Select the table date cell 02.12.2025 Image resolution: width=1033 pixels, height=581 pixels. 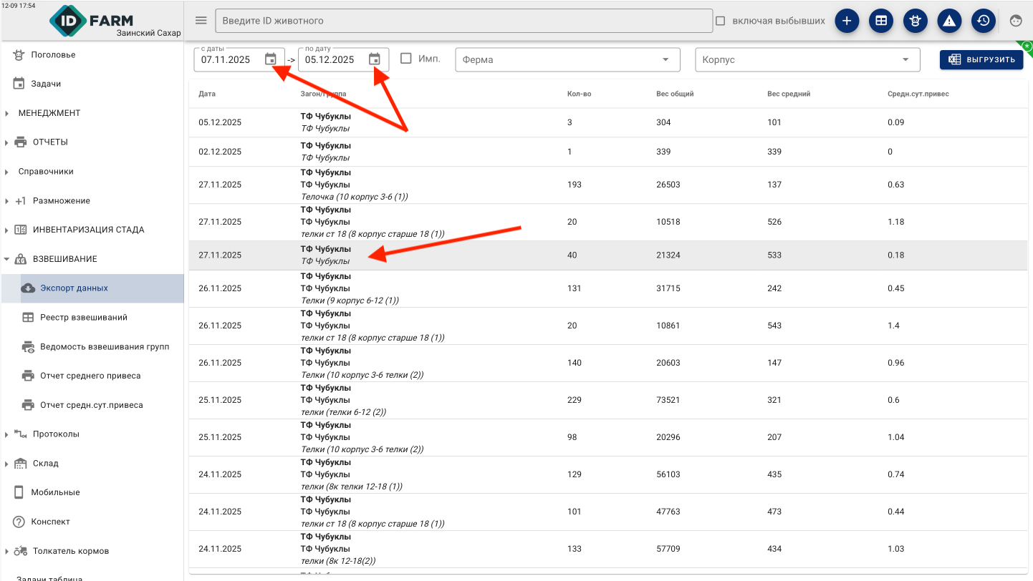220,152
